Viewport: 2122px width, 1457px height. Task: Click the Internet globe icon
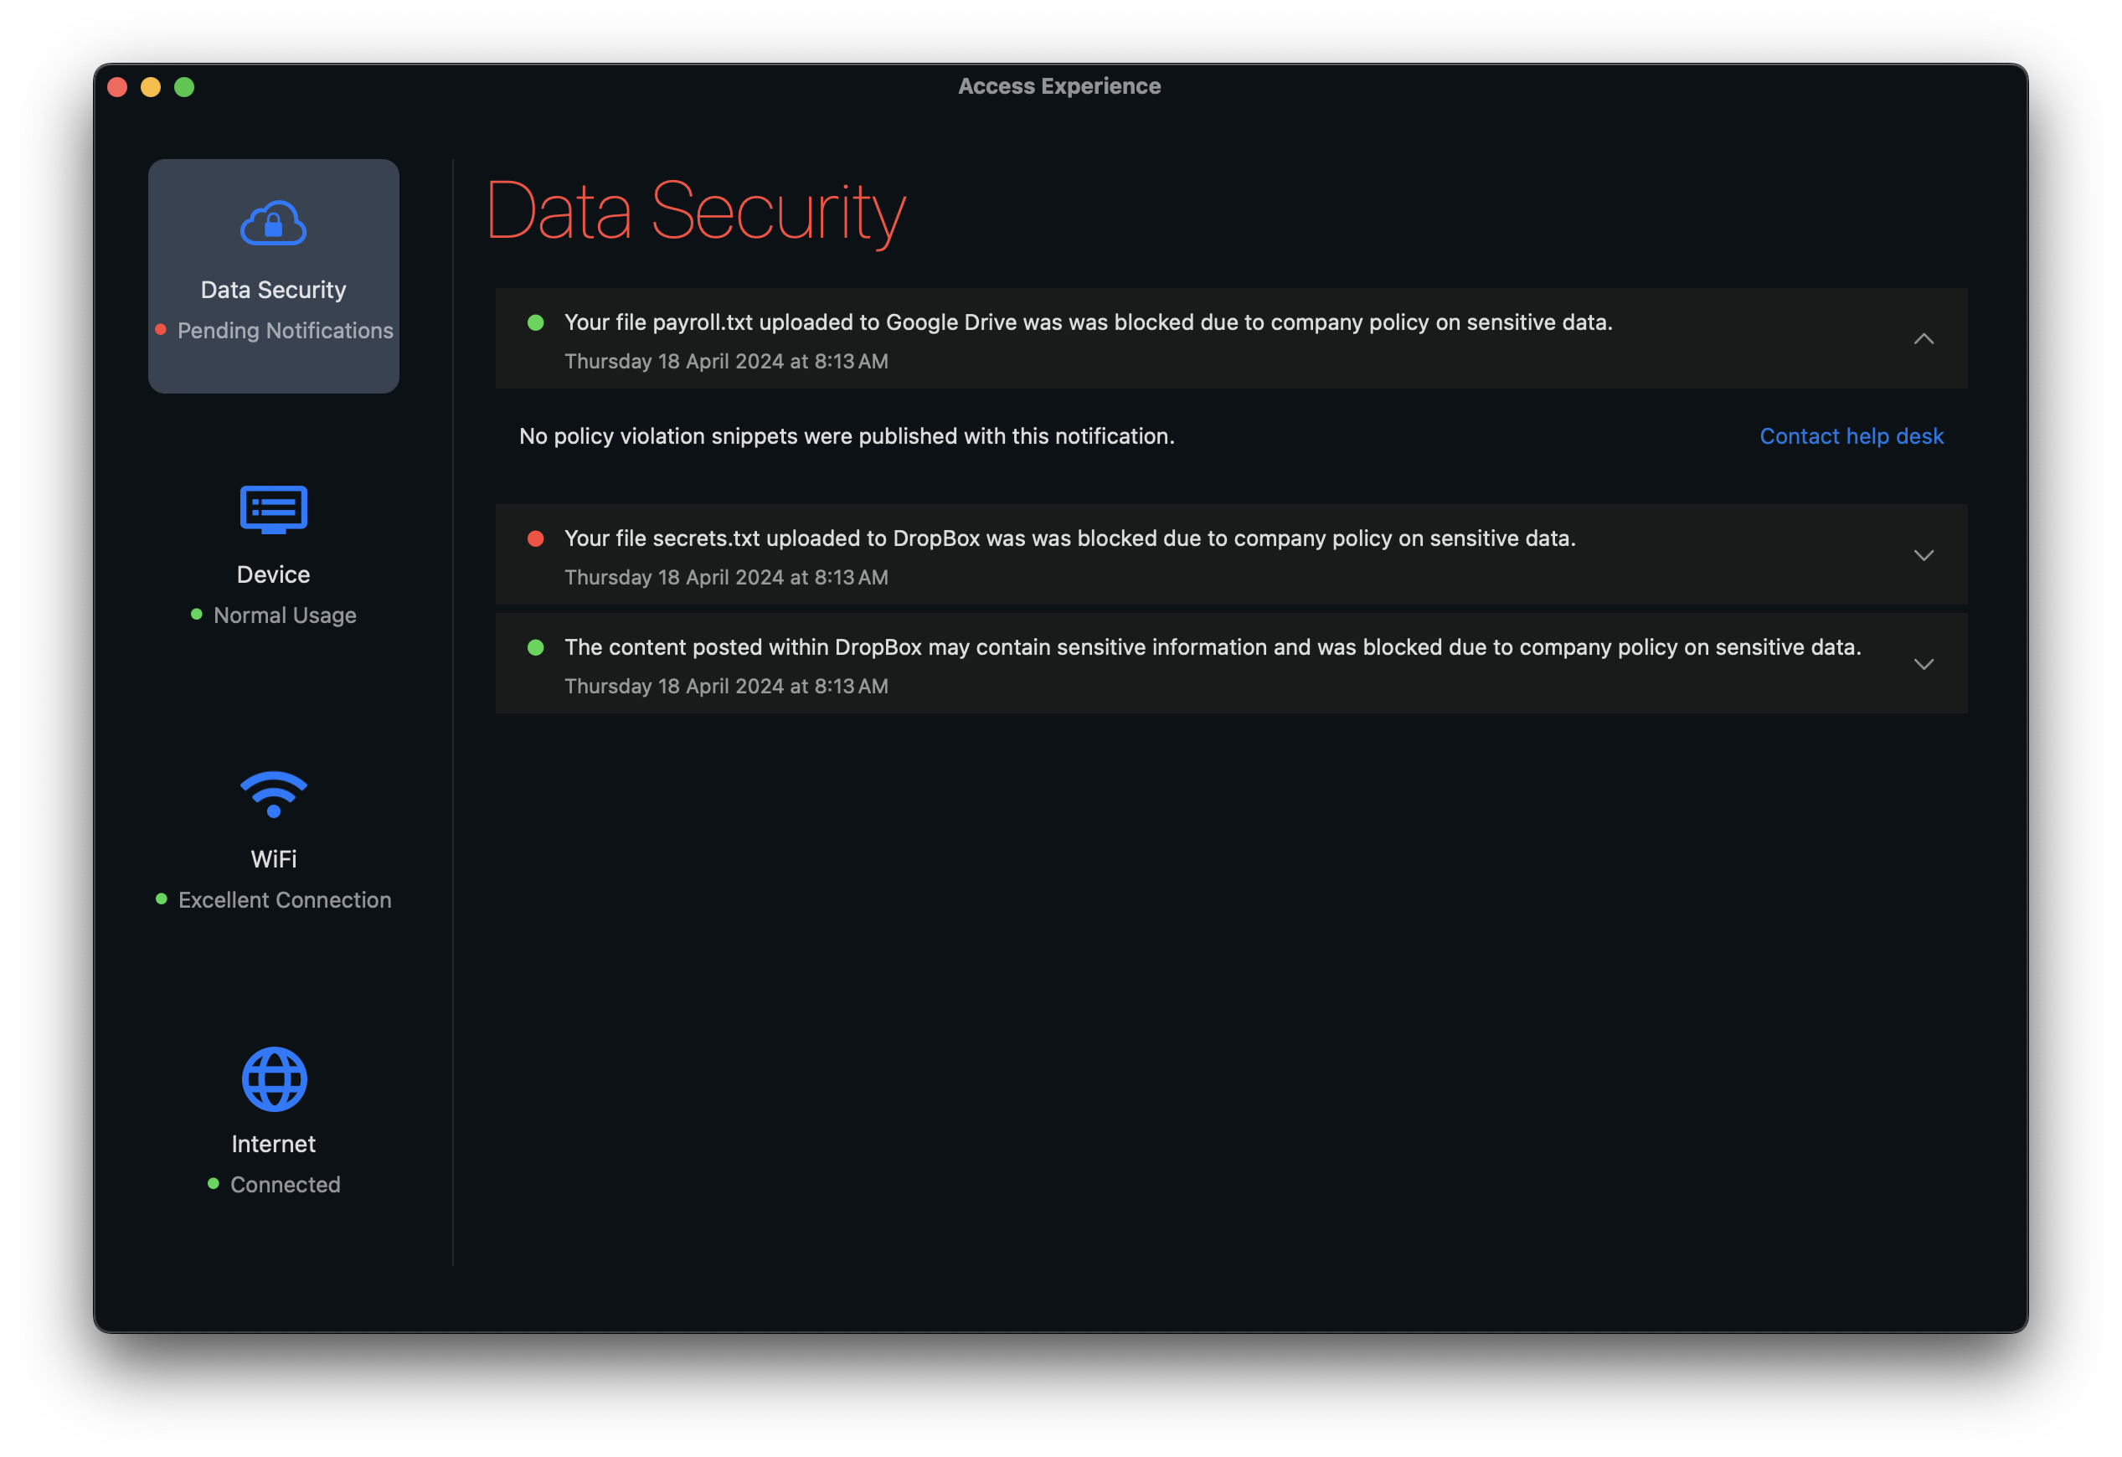point(274,1079)
